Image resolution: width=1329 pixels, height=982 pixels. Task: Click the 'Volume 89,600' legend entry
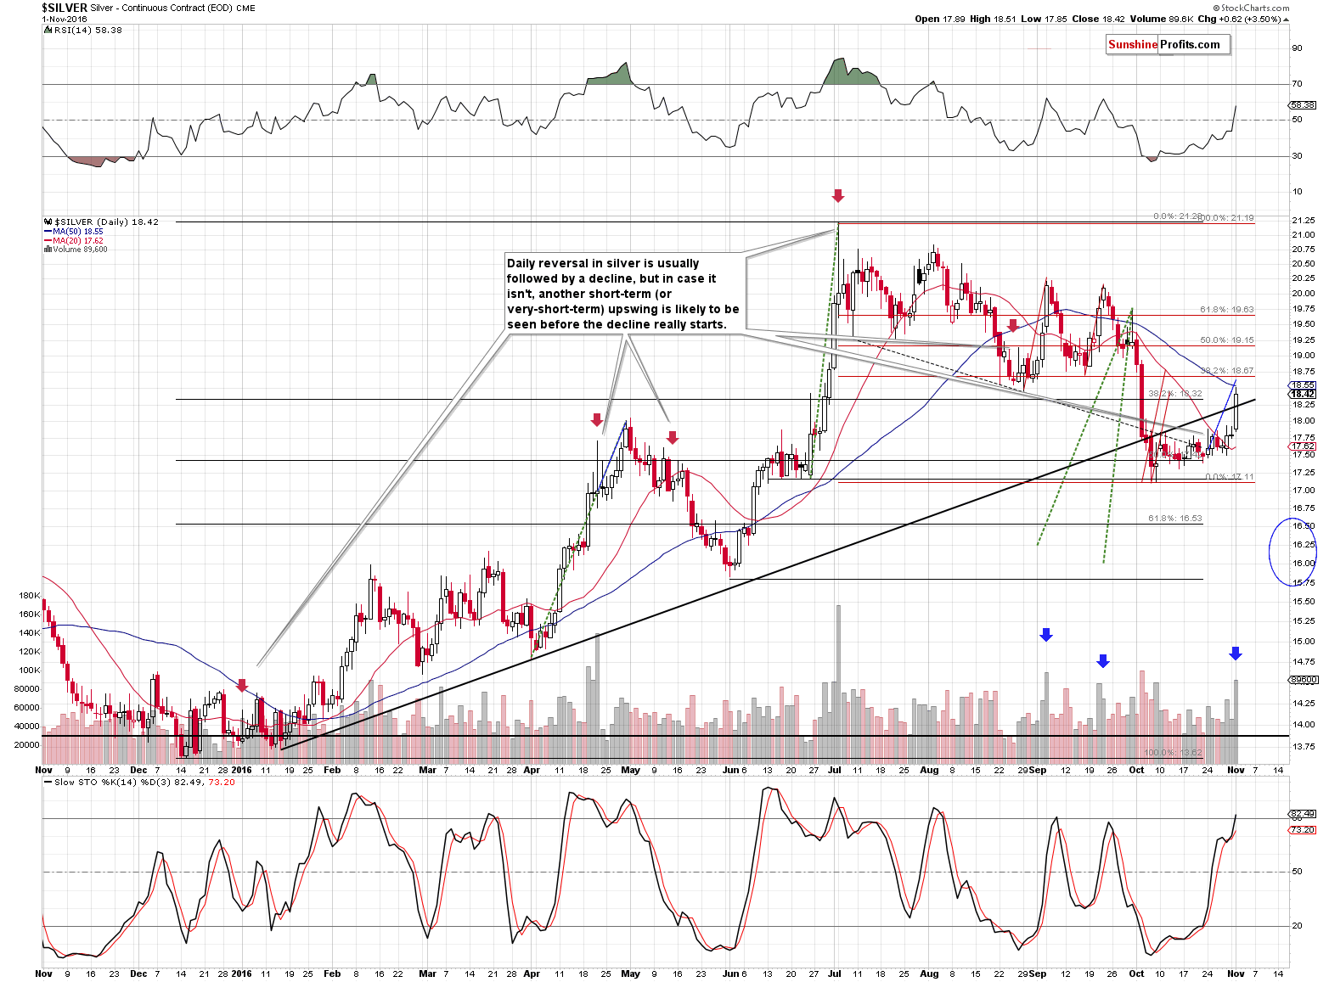point(76,250)
